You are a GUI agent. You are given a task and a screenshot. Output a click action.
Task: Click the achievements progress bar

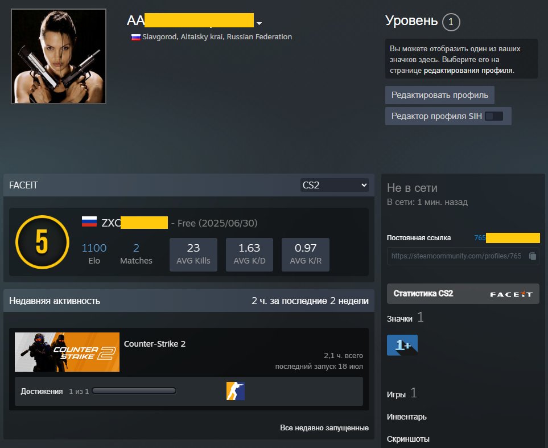point(134,391)
